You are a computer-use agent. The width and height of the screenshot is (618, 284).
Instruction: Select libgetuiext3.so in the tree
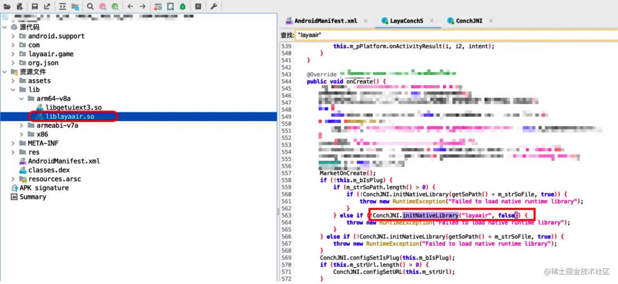pyautogui.click(x=74, y=107)
